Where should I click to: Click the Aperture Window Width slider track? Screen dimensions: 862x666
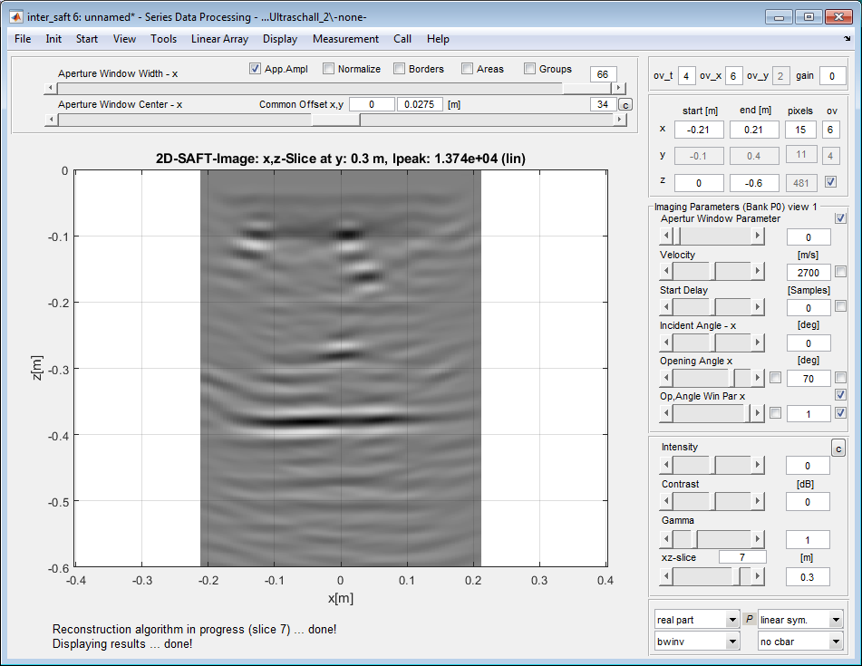click(334, 88)
